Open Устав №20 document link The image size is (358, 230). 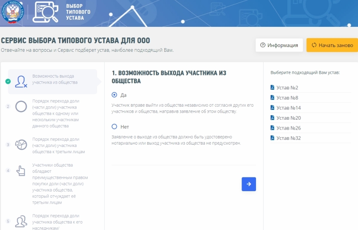click(x=289, y=118)
